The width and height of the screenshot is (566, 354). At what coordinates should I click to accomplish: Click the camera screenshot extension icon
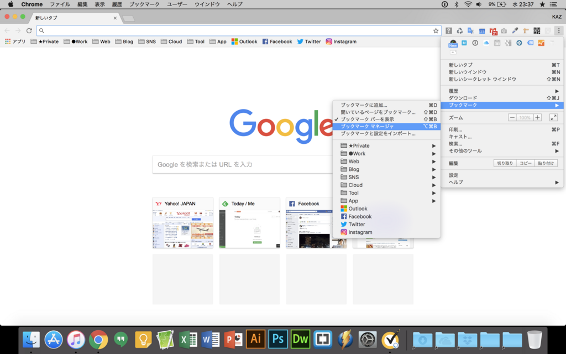504,31
